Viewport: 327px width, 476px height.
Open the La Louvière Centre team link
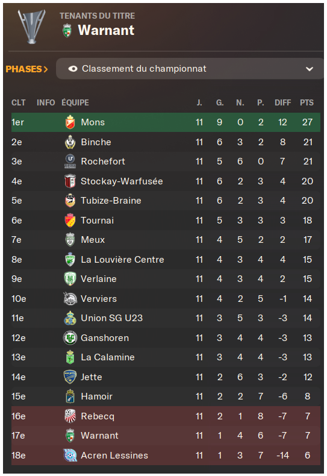[x=122, y=260]
